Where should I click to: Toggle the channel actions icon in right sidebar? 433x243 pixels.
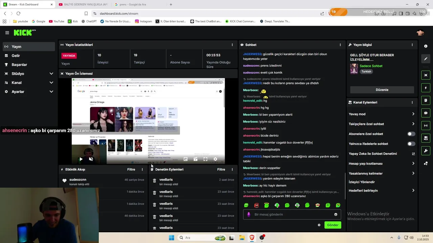426,138
